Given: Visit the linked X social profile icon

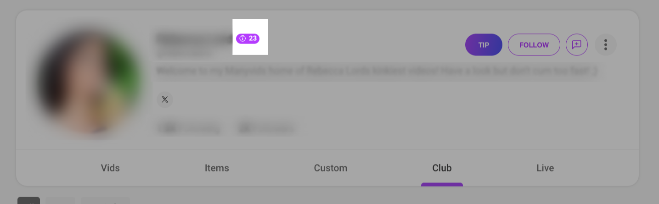Looking at the screenshot, I should click(165, 99).
